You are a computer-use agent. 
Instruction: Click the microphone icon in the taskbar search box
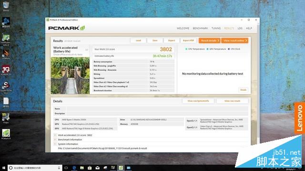59,168
